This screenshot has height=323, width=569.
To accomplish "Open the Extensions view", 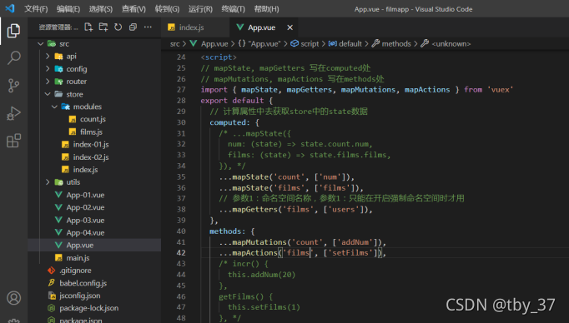I will (x=13, y=141).
